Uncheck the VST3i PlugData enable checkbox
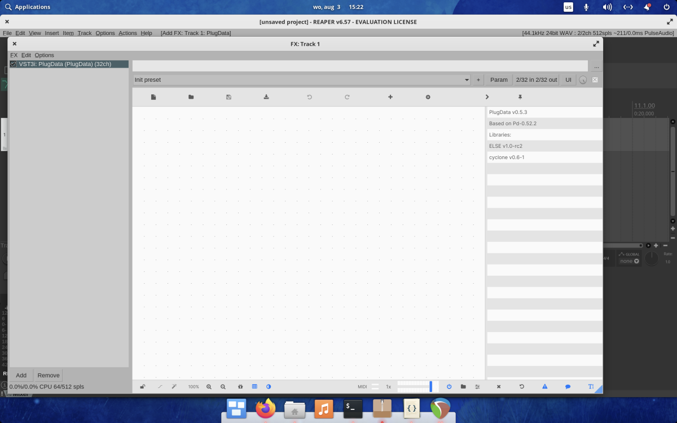Image resolution: width=677 pixels, height=423 pixels. pos(14,64)
